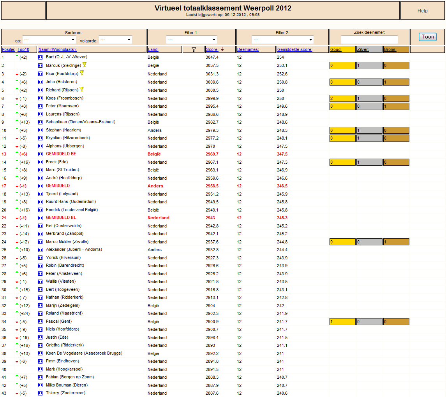Screen dimensions: 446x397
Task: Click the blue detail icon beside Bart (O.-L.-V.-Waver)
Action: point(41,58)
